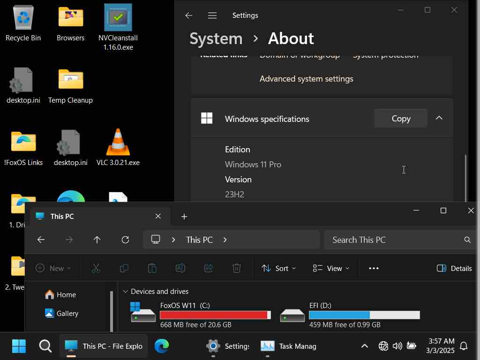The height and width of the screenshot is (360, 480).
Task: Show hidden system tray icons
Action: [364, 346]
